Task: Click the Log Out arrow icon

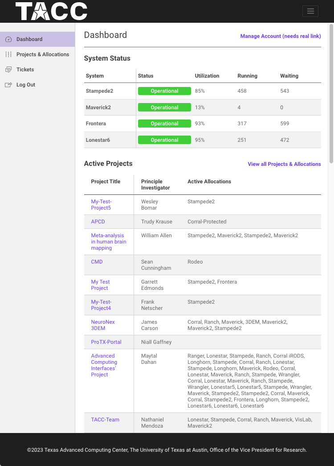Action: pyautogui.click(x=8, y=85)
